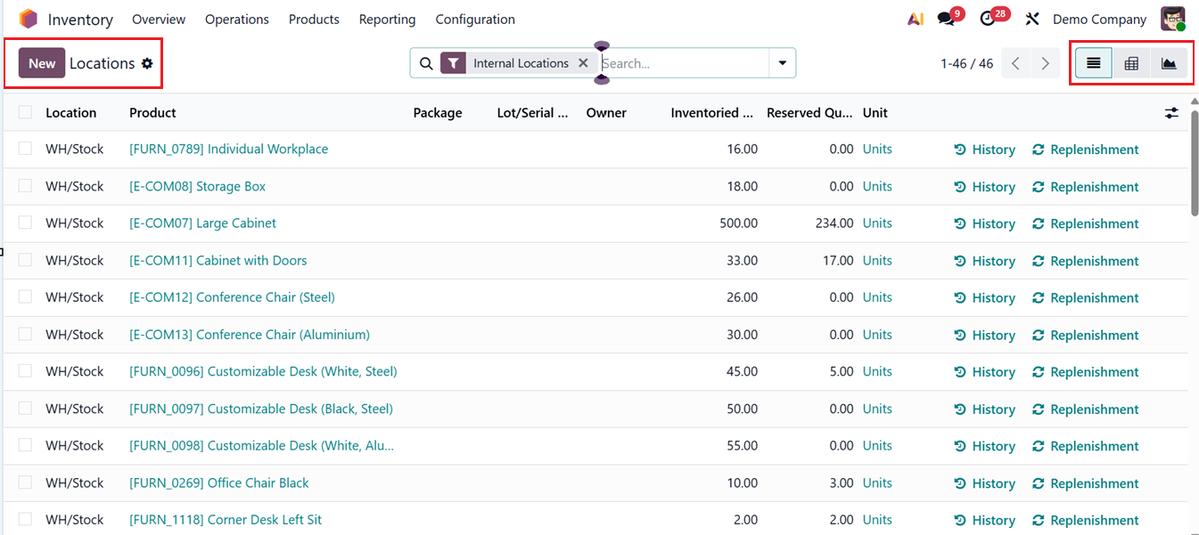
Task: Remove the Internal Locations filter
Action: tap(583, 63)
